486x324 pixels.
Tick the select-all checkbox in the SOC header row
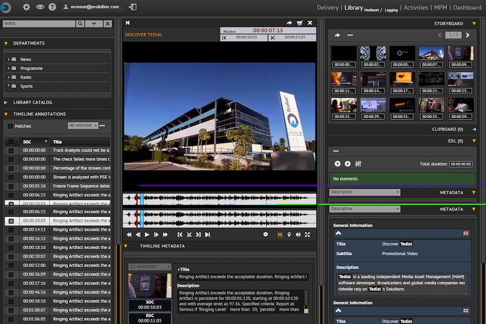point(11,142)
